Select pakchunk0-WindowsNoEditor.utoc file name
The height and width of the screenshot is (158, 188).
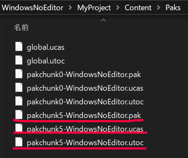(85, 102)
